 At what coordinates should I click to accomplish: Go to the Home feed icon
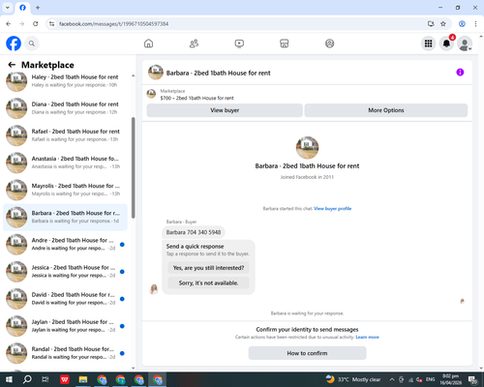coord(148,44)
